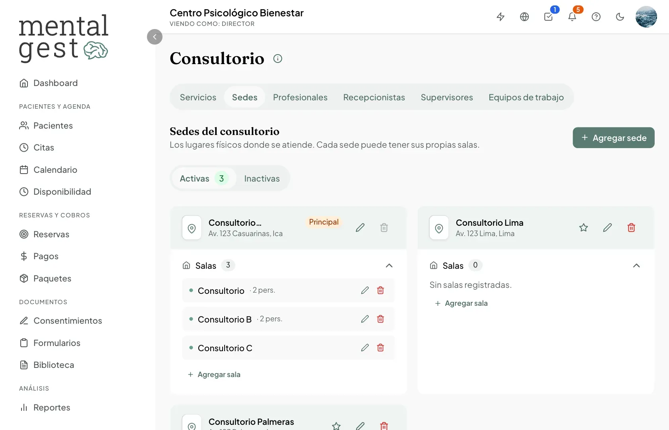Switch to Equipos de trabajo tab
This screenshot has width=669, height=430.
[x=526, y=97]
